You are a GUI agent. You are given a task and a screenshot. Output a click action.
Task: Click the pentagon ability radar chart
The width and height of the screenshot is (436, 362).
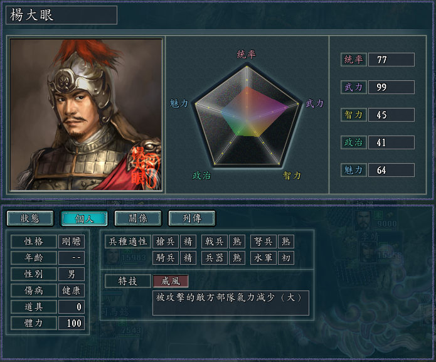click(x=247, y=114)
